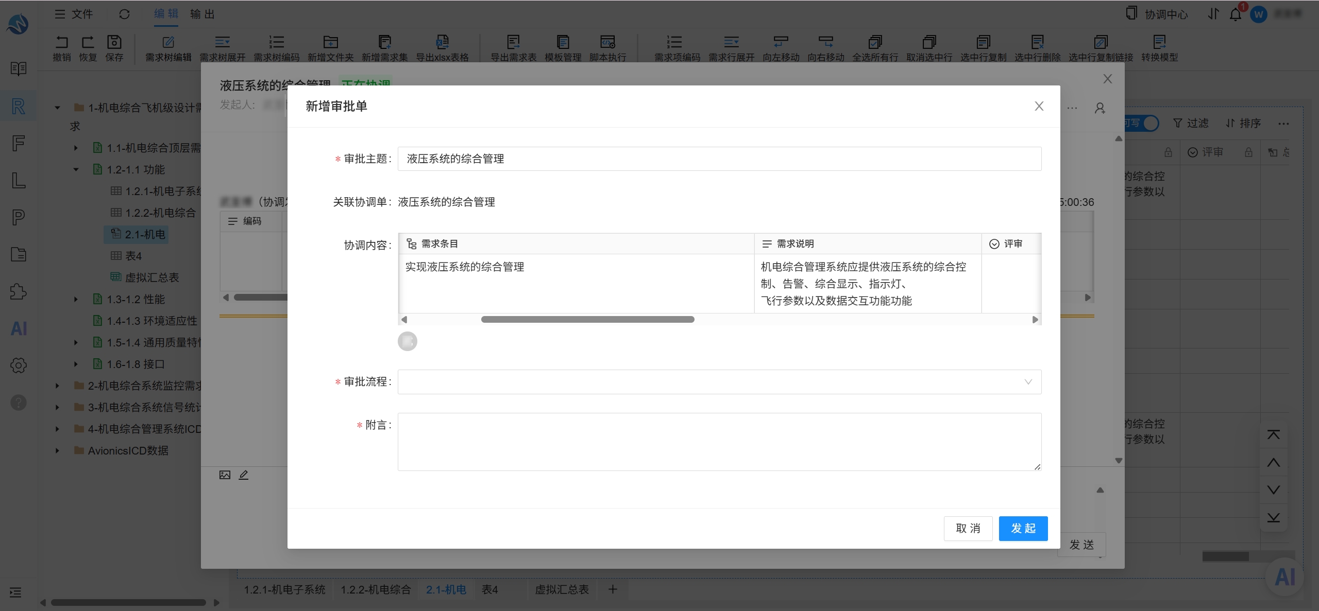Image resolution: width=1319 pixels, height=611 pixels.
Task: Expand the AvionicsICD数据 folder
Action: [57, 450]
